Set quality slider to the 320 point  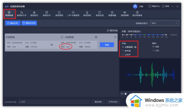tap(166, 35)
